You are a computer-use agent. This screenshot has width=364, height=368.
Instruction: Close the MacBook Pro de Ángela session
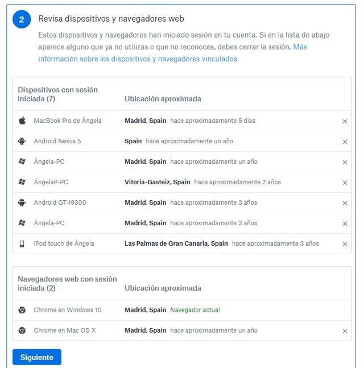(x=345, y=121)
